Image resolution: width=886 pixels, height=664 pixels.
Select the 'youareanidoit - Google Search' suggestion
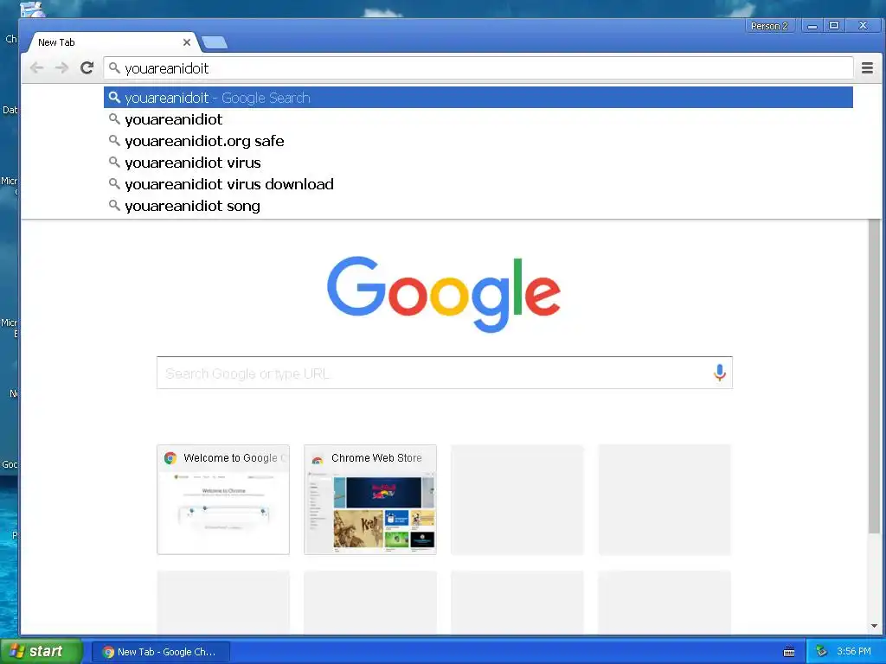point(478,98)
